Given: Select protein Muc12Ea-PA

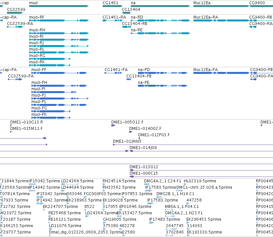Looking at the screenshot, I should tap(221, 73).
